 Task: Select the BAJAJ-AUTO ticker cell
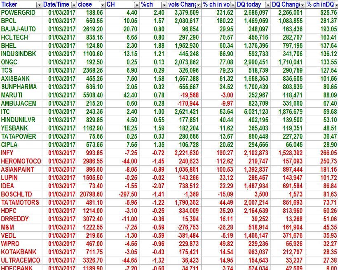[x=21, y=29]
